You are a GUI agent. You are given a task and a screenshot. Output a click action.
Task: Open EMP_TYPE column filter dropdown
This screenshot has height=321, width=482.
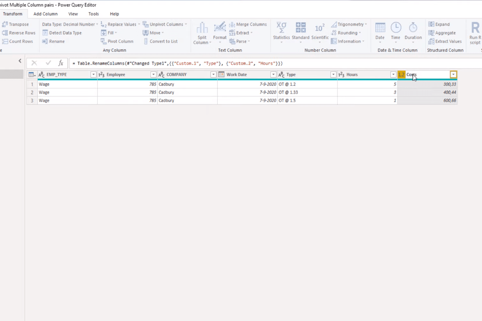[93, 75]
